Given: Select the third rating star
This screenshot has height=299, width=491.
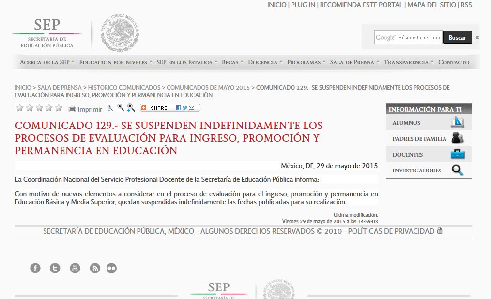Looking at the screenshot, I should tap(39, 108).
